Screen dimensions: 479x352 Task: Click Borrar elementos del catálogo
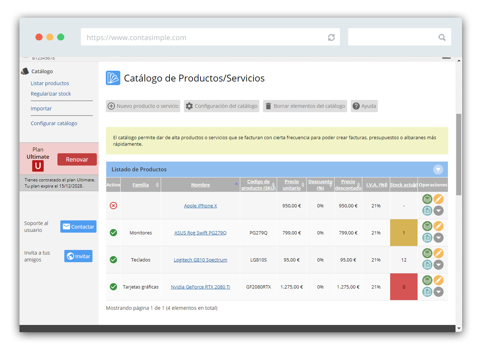pyautogui.click(x=305, y=106)
